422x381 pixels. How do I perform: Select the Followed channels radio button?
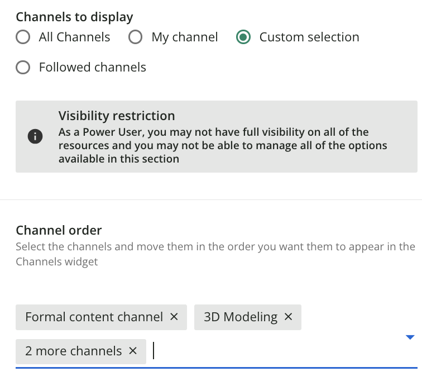(x=23, y=67)
